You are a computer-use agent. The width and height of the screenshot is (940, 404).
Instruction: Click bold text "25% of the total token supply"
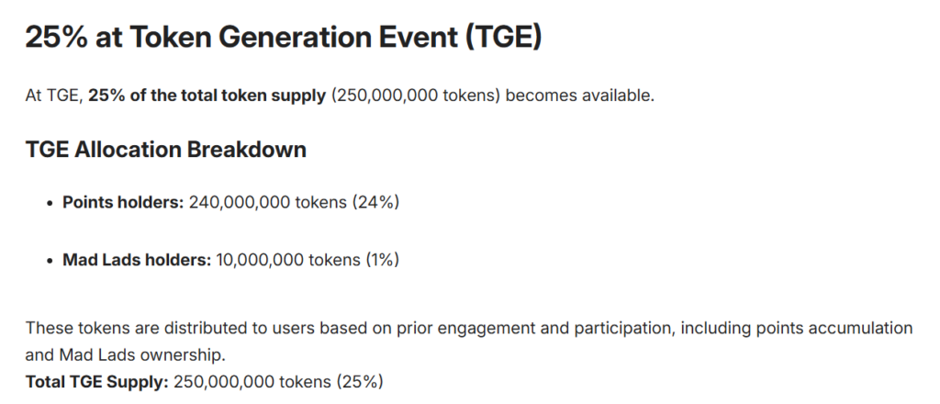click(x=207, y=95)
